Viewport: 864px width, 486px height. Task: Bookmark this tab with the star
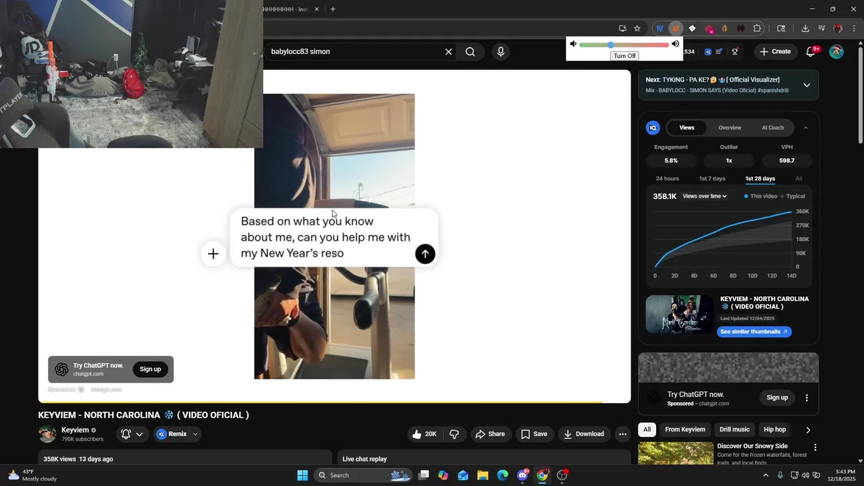(x=637, y=28)
